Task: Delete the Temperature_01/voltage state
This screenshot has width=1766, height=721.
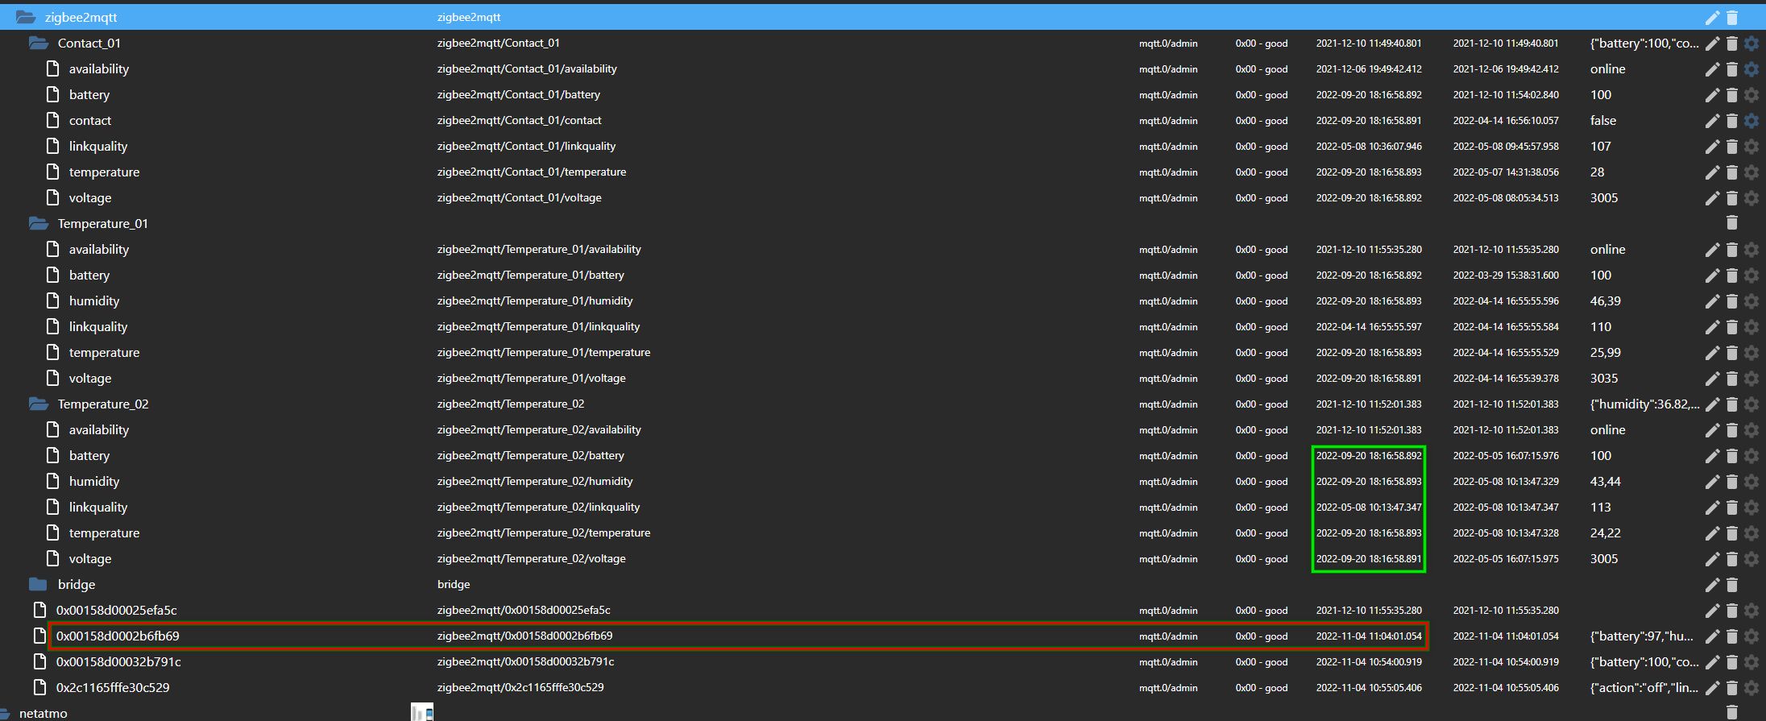Action: click(1732, 379)
